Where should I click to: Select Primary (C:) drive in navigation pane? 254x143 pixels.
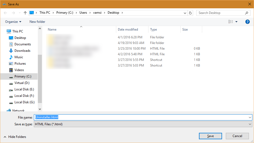(x=23, y=76)
